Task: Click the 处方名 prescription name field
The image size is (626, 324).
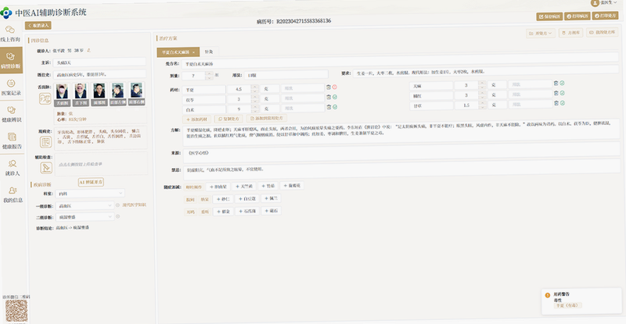Action: [x=401, y=62]
